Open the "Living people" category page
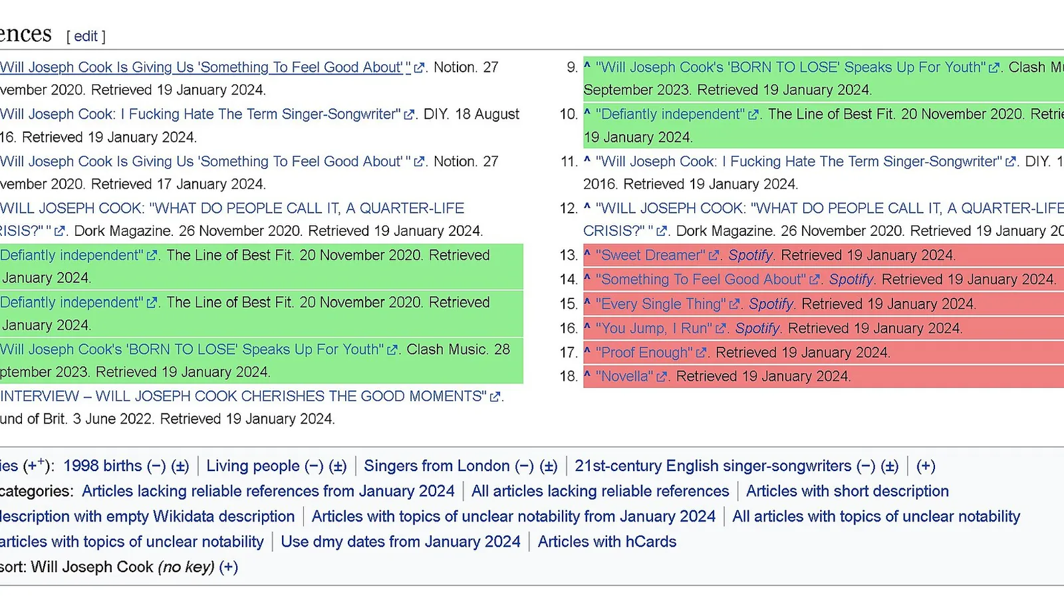Image resolution: width=1064 pixels, height=598 pixels. coord(253,466)
